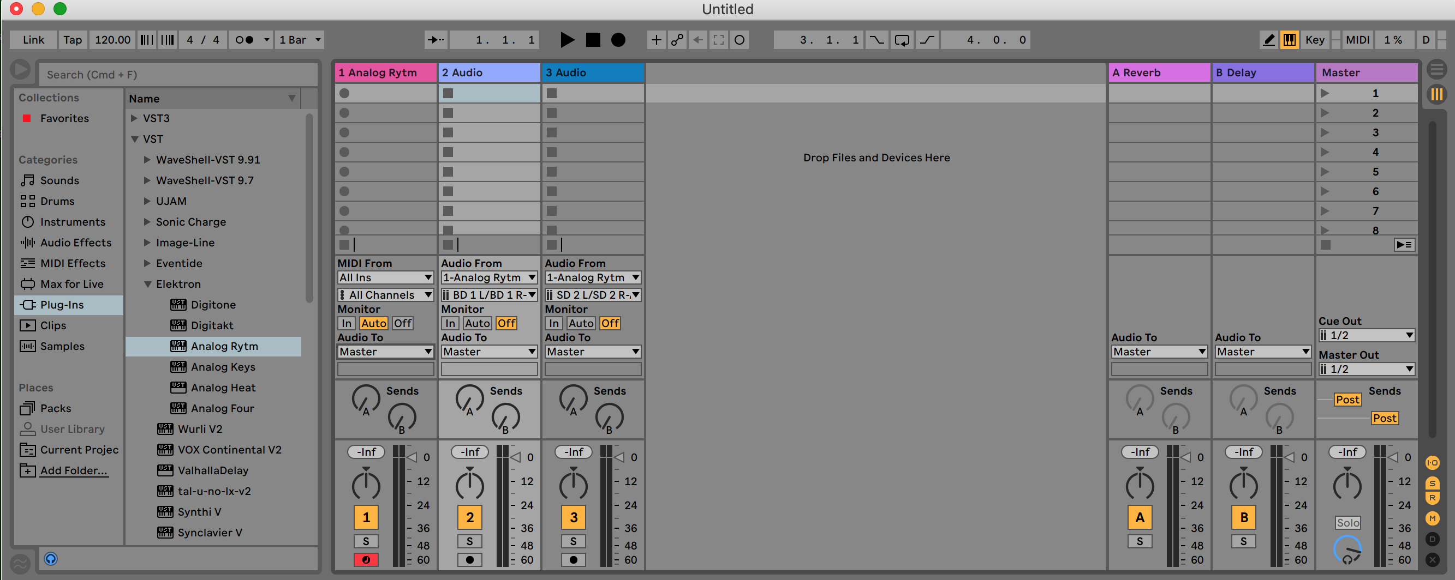
Task: Click the Capture MIDI icon
Action: [718, 40]
